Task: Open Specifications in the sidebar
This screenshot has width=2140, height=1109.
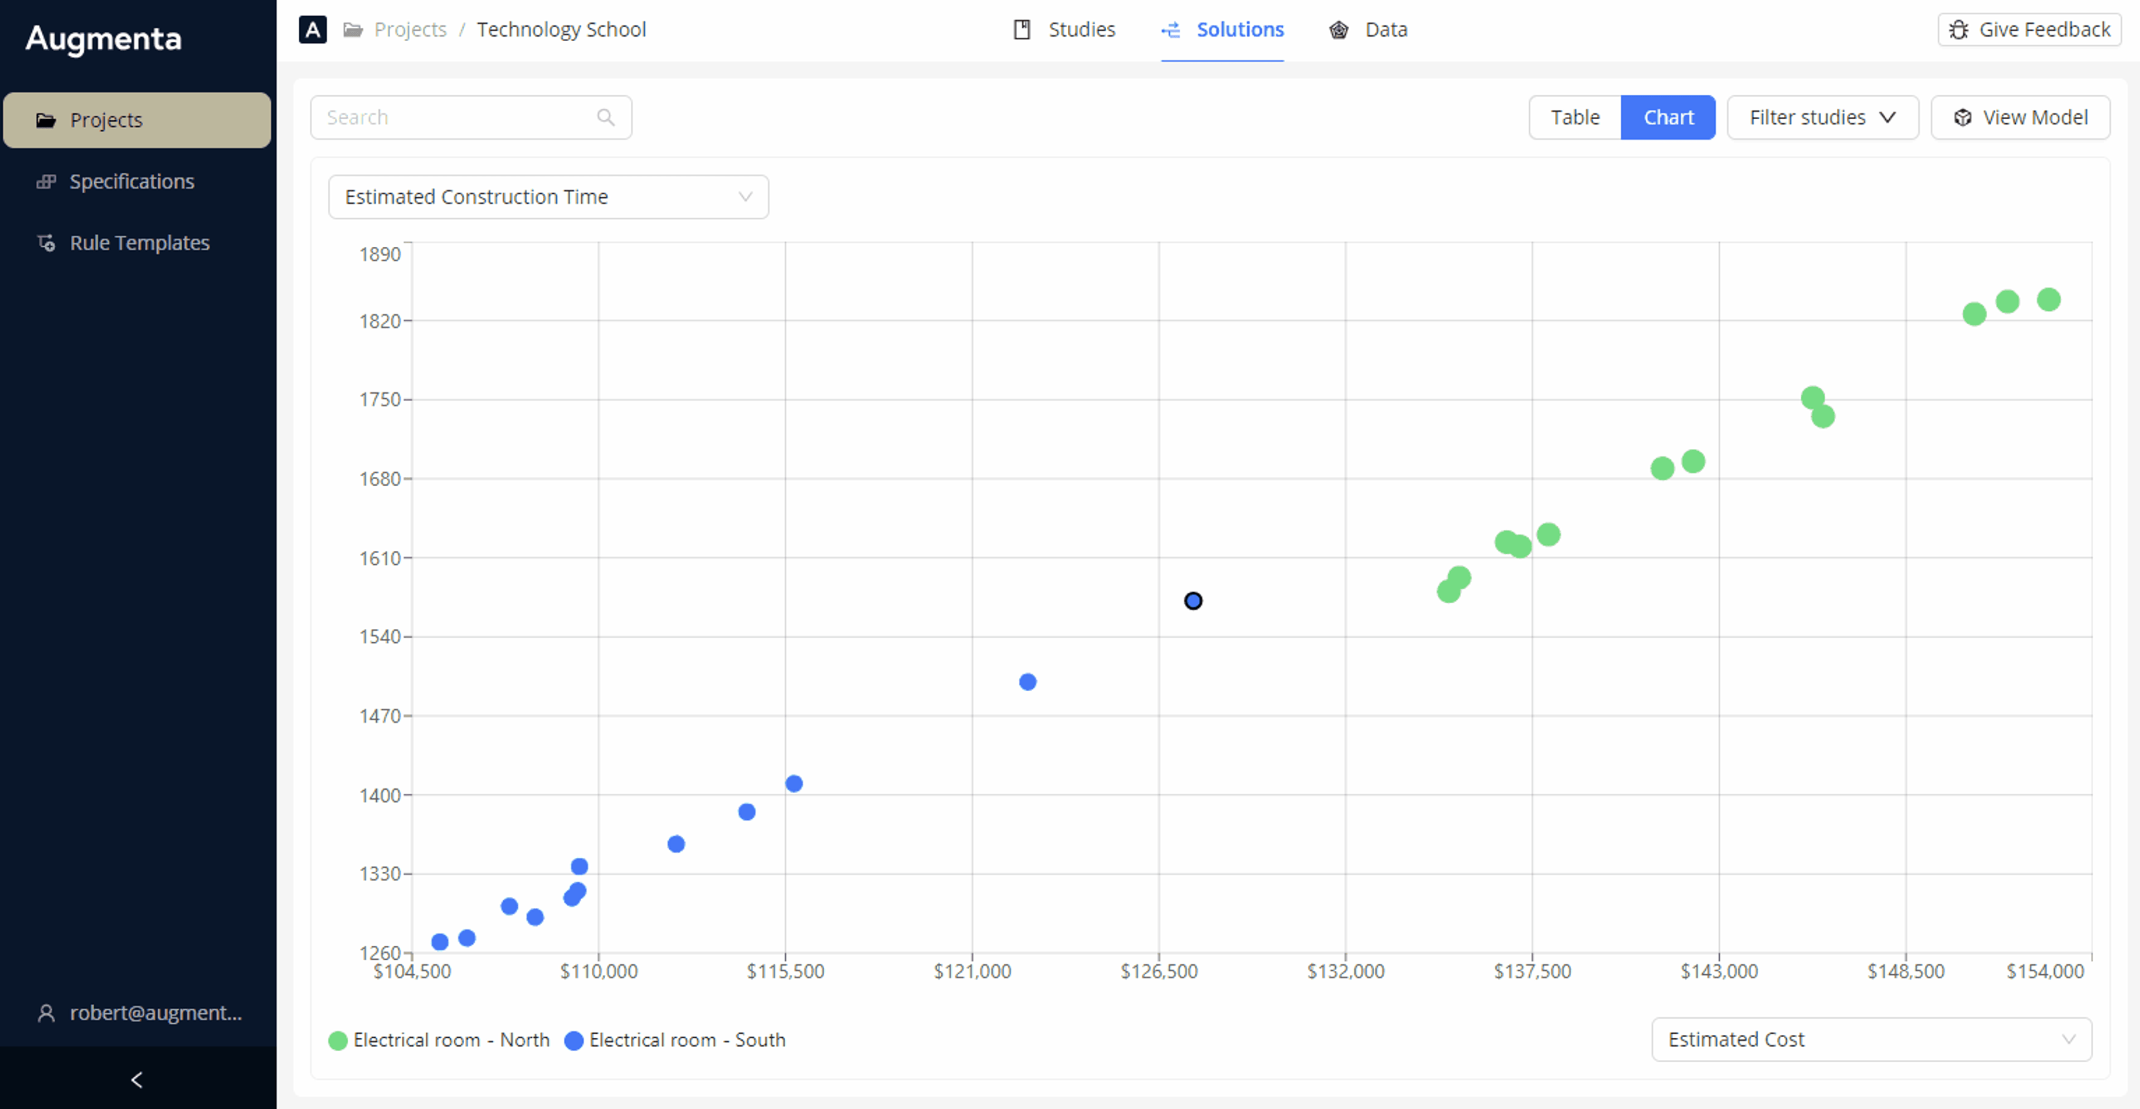Action: (132, 182)
